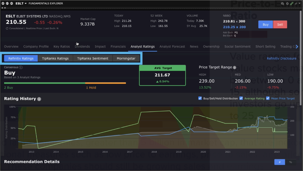This screenshot has width=303, height=171.
Task: Click the refresh icon beside Consolidated
Action: 7,28
